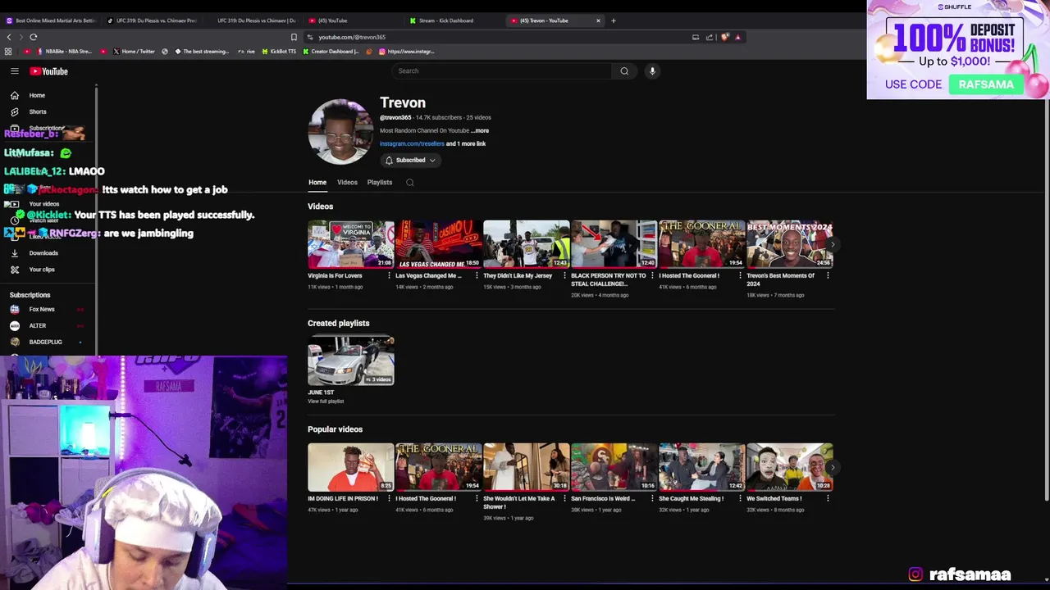Open Shorts in the sidebar

[x=38, y=111]
